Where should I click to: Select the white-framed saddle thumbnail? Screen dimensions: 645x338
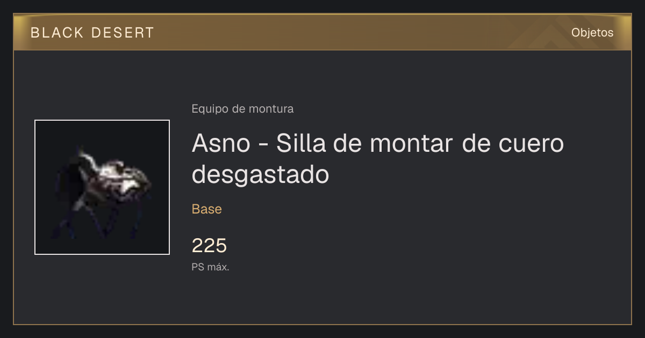(102, 187)
